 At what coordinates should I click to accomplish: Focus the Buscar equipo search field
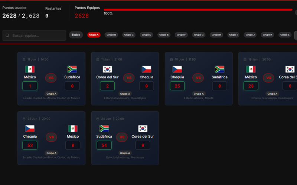click(x=37, y=36)
